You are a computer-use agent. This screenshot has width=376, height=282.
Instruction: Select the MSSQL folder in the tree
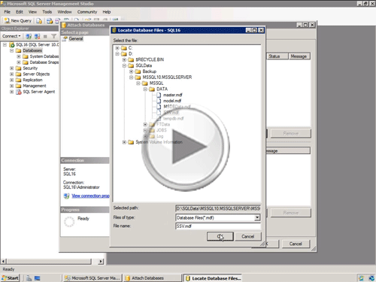156,83
